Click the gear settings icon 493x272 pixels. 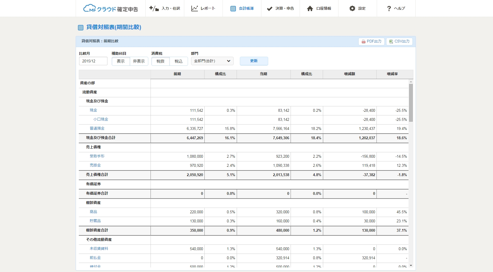352,9
